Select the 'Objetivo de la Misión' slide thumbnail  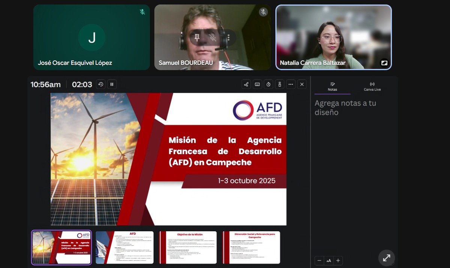click(187, 247)
